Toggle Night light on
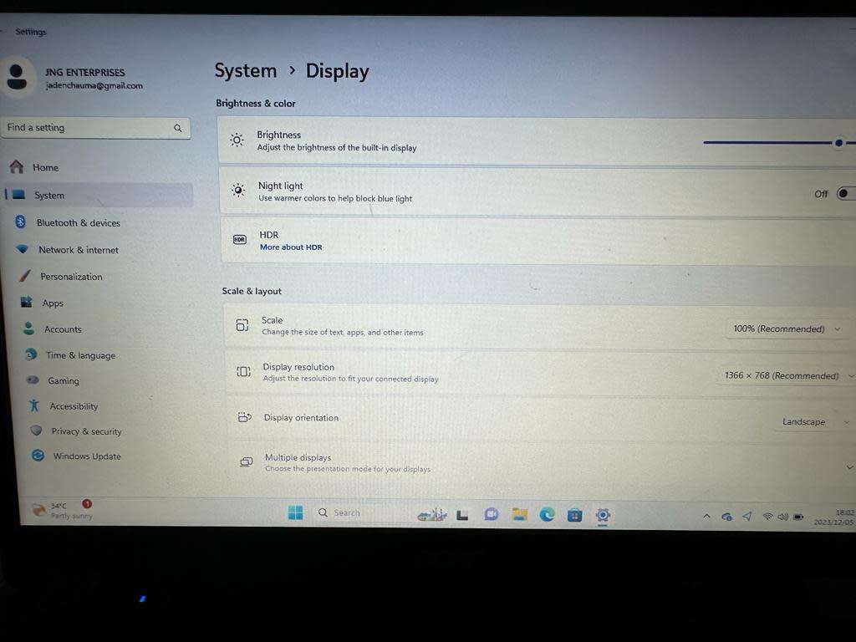This screenshot has height=642, width=856. coord(844,193)
